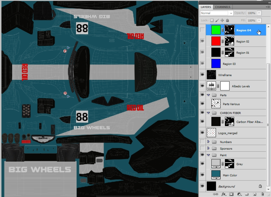The height and width of the screenshot is (197, 271).
Task: Switch to the LAYERS tab
Action: 206,7
